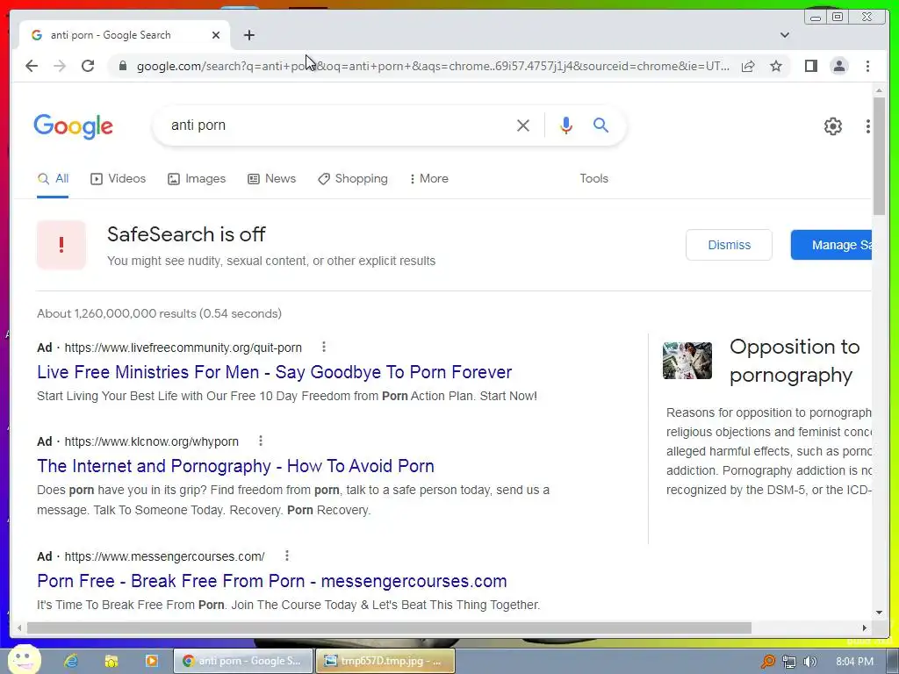Click the system tray magnifier icon

tap(767, 662)
